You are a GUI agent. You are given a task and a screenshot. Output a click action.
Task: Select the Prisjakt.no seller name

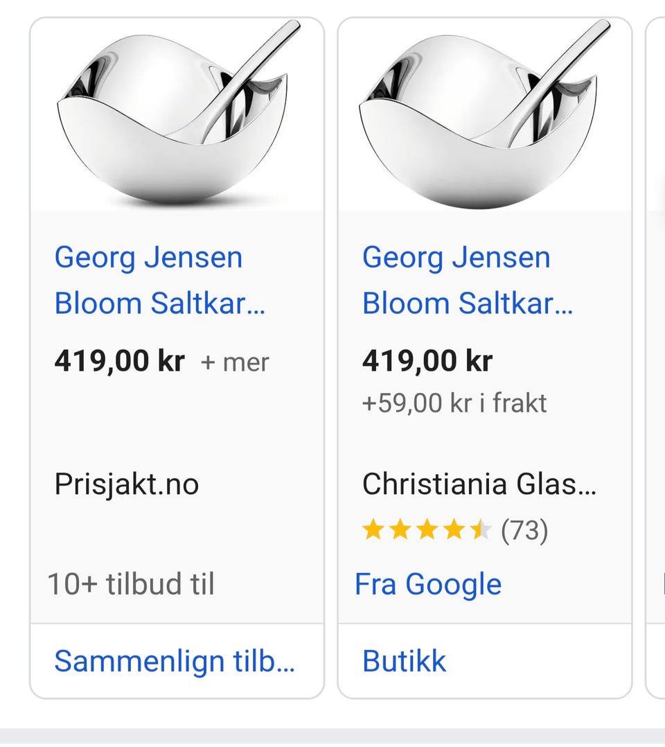coord(127,484)
